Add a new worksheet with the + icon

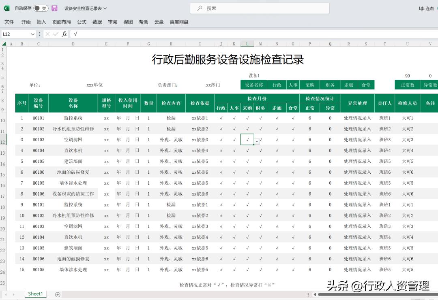coord(58,294)
